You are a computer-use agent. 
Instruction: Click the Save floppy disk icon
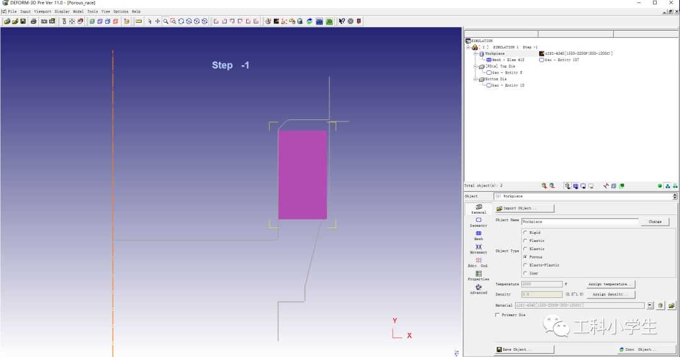tap(23, 21)
